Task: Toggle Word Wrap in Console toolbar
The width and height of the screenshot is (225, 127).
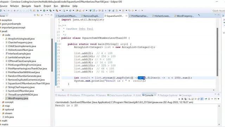Action: pos(195,99)
